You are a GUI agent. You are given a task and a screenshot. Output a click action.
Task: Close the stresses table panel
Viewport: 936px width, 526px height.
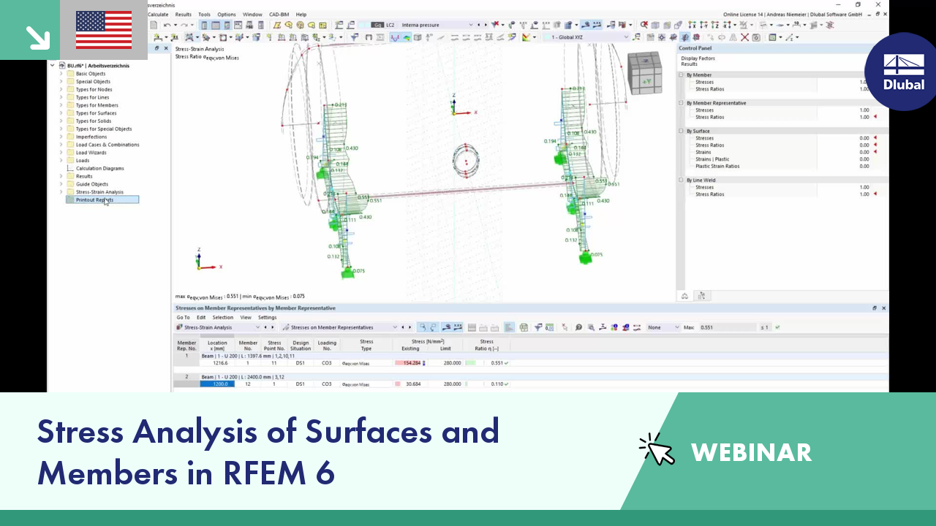883,308
